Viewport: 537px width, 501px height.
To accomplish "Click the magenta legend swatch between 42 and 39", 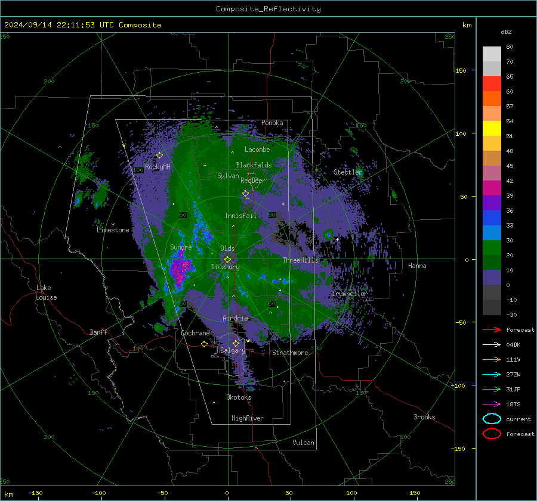I will pyautogui.click(x=492, y=188).
